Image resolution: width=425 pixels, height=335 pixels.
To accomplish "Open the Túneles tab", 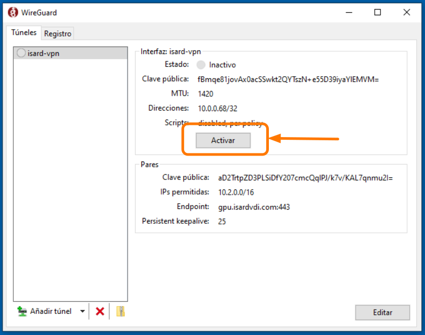I will (24, 33).
